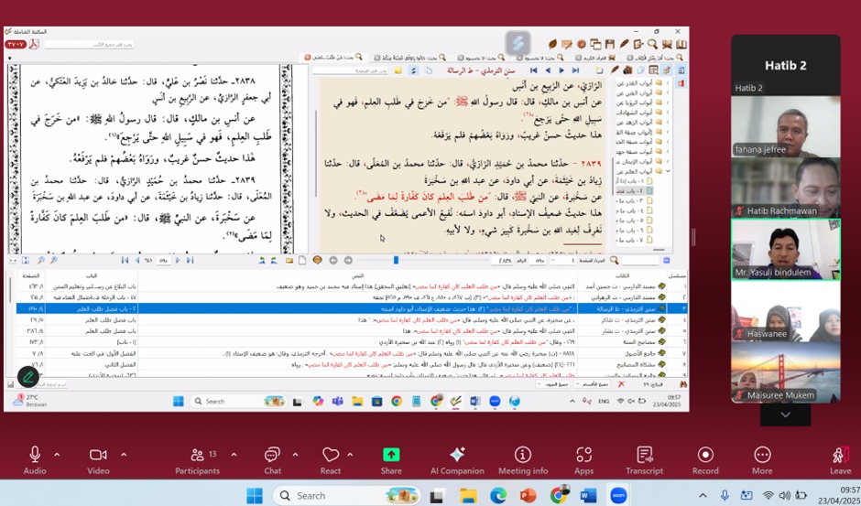Open Participants panel in Zoom
This screenshot has width=861, height=506.
197,460
